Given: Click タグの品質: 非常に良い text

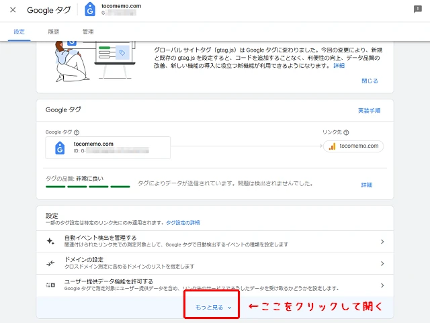Looking at the screenshot, I should (75, 179).
